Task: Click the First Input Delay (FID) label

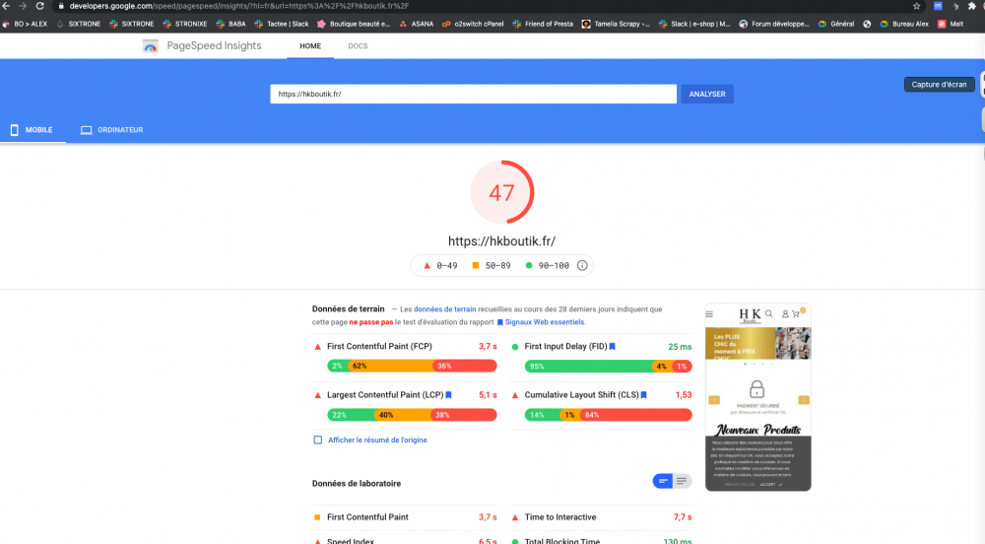Action: pyautogui.click(x=565, y=346)
